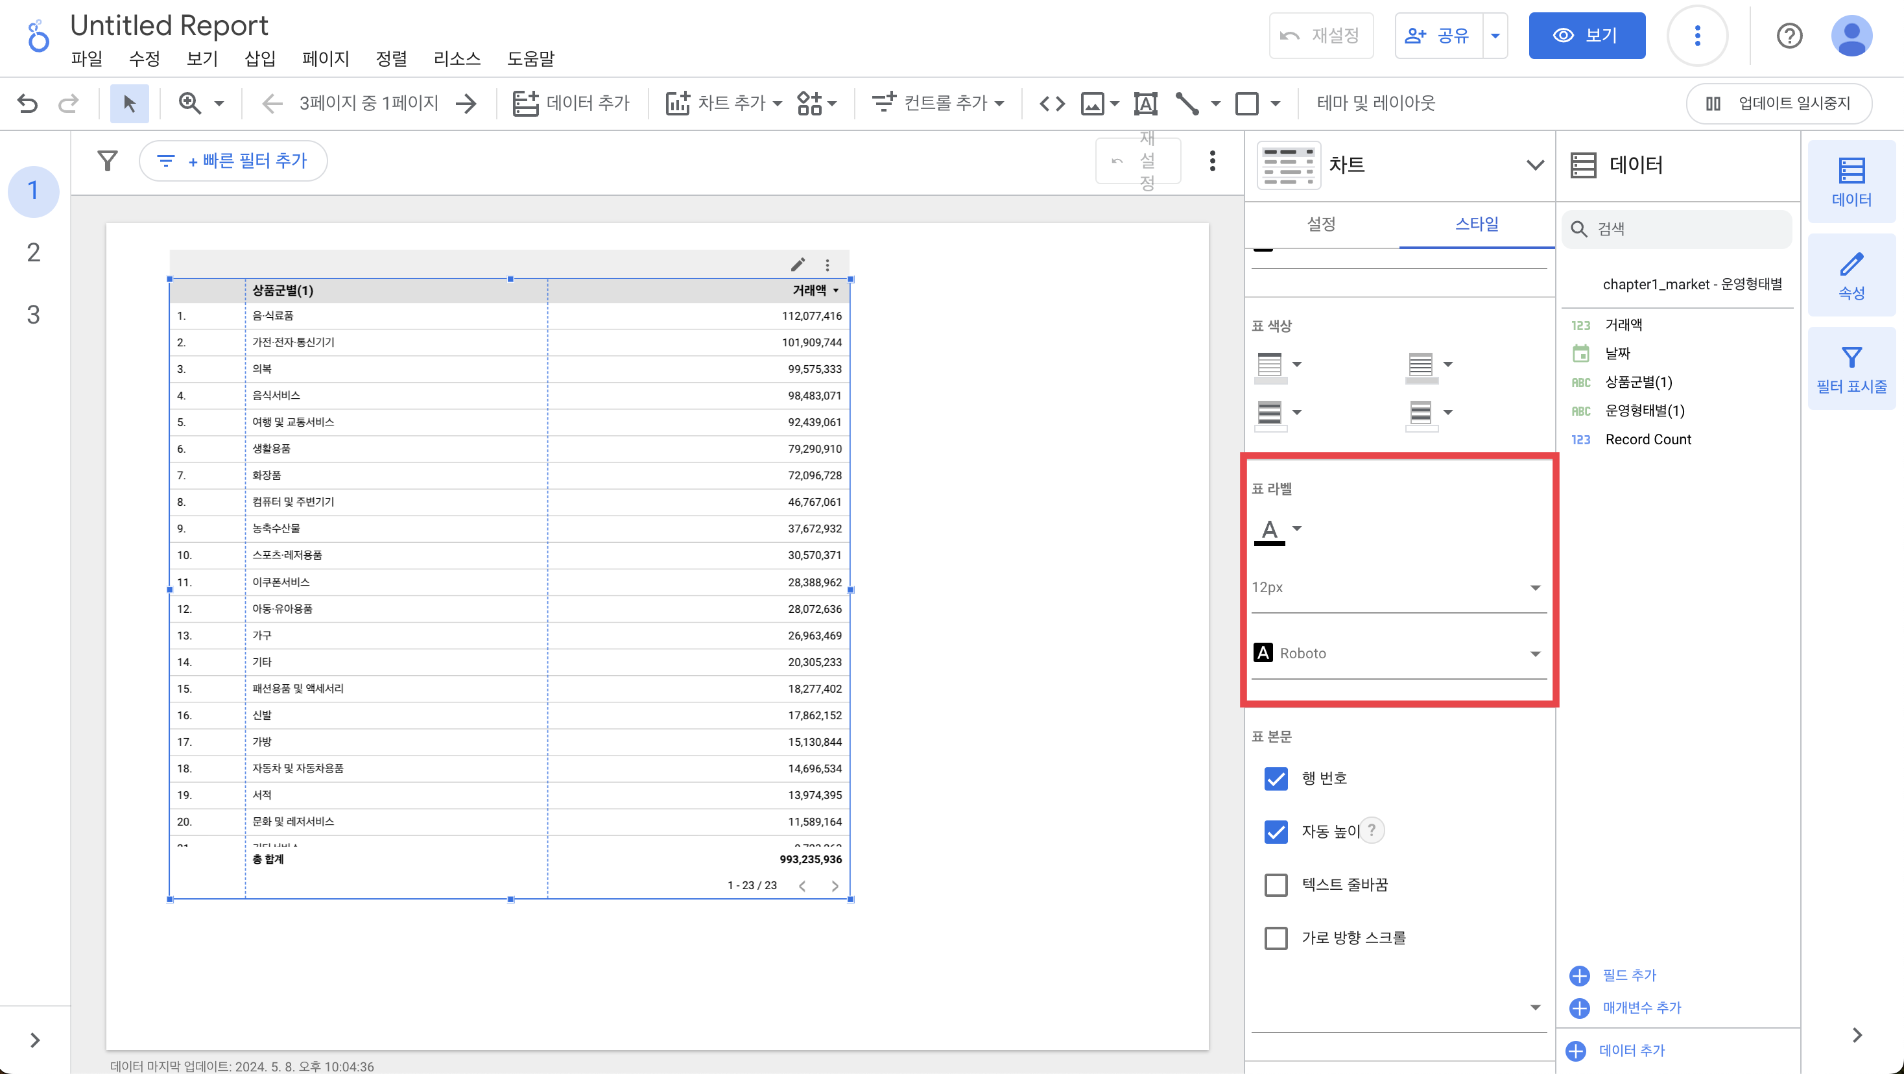Open the help question mark icon
Screen dimensions: 1904x1074
(1789, 36)
